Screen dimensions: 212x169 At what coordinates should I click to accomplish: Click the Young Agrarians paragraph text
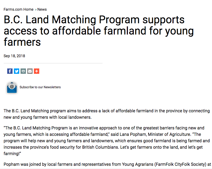(x=107, y=164)
